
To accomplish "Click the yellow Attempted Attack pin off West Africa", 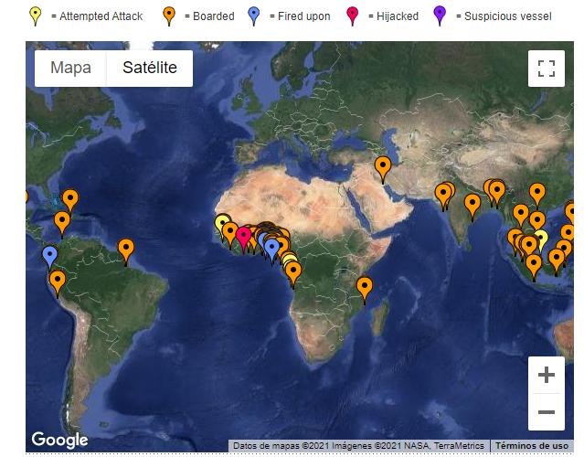I will [222, 225].
